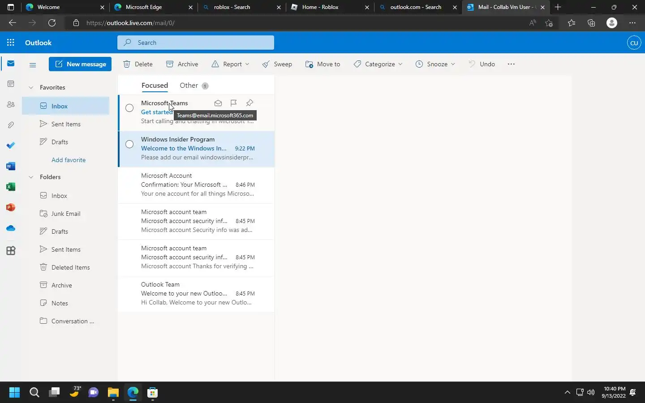Image resolution: width=645 pixels, height=403 pixels.
Task: Launch Word from the left rail
Action: (x=11, y=166)
